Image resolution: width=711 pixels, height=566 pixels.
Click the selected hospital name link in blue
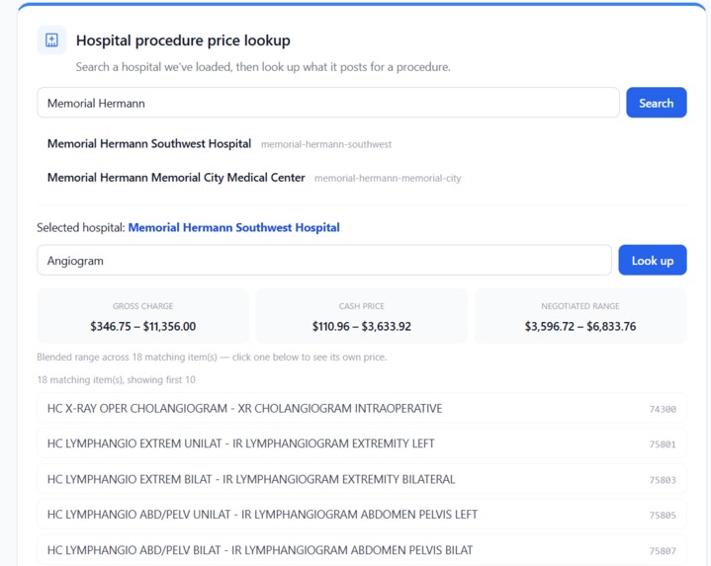(234, 227)
